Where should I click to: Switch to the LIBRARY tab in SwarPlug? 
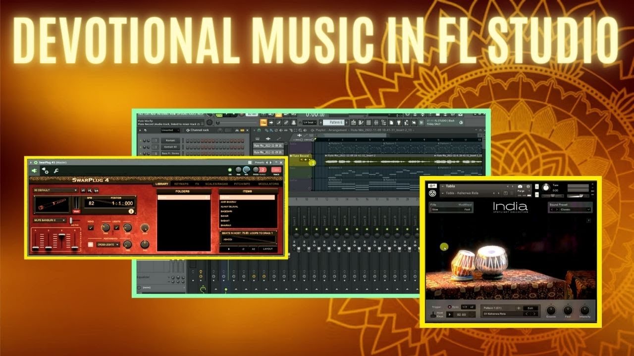(x=161, y=184)
